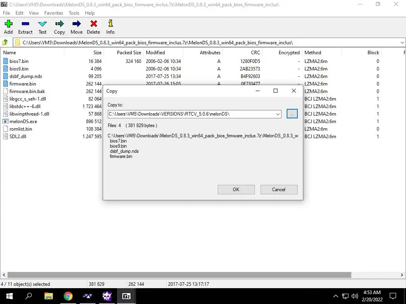Open the Help menu
Image resolution: width=406 pixels, height=304 pixels.
click(90, 13)
